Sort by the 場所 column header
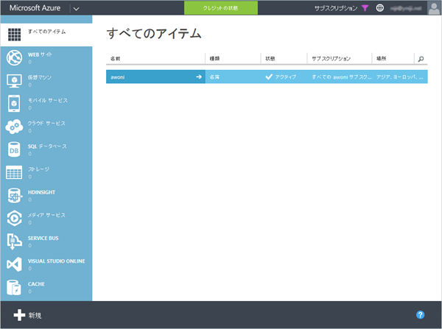The width and height of the screenshot is (442, 329). 381,58
